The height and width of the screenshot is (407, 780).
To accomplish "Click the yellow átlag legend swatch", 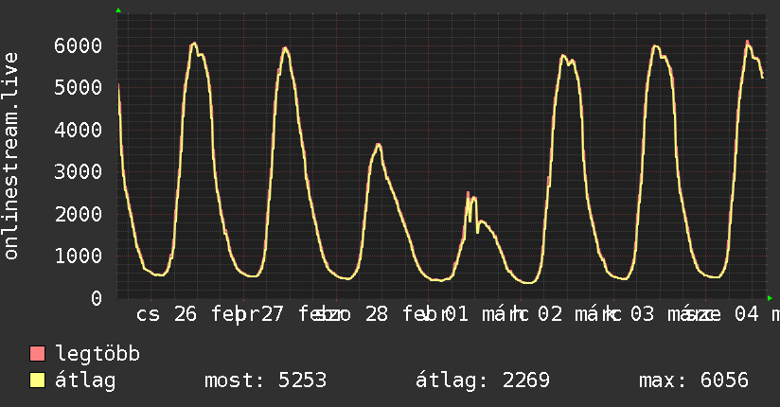I will (x=37, y=380).
